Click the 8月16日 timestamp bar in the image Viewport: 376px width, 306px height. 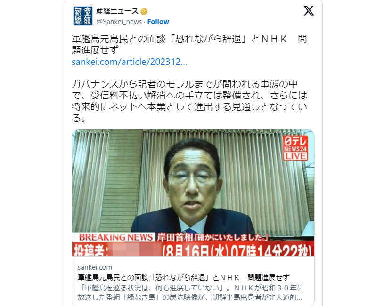(237, 250)
